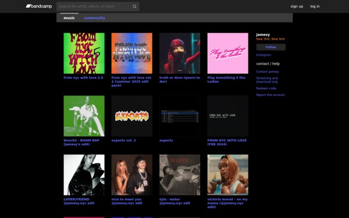Open Streaming and Download help
The image size is (349, 218).
tap(267, 80)
